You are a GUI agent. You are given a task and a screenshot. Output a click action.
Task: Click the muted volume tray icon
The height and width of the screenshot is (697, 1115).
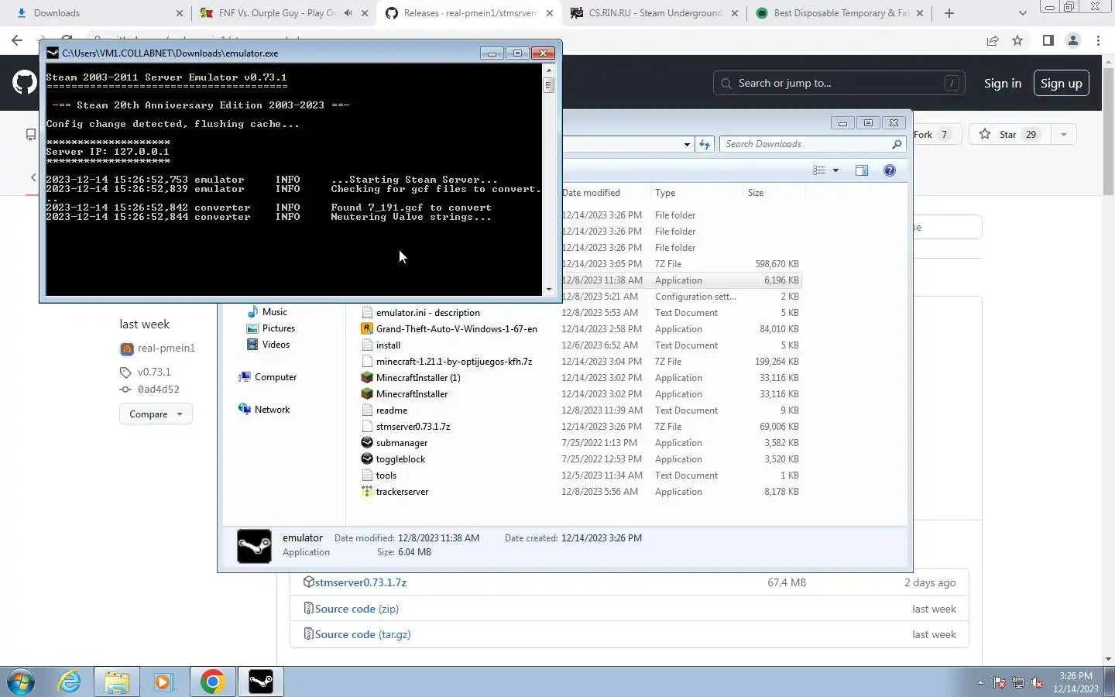click(x=1037, y=682)
